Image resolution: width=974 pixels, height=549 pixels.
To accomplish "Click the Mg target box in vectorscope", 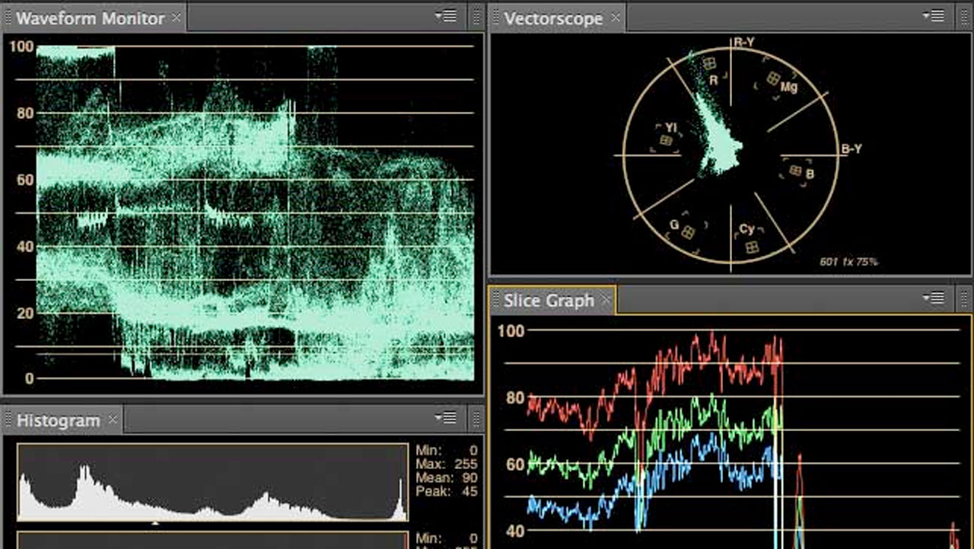I will click(774, 78).
